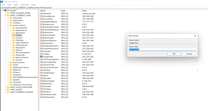Click the (Default) value icon
The width and height of the screenshot is (208, 111).
pyautogui.click(x=41, y=14)
